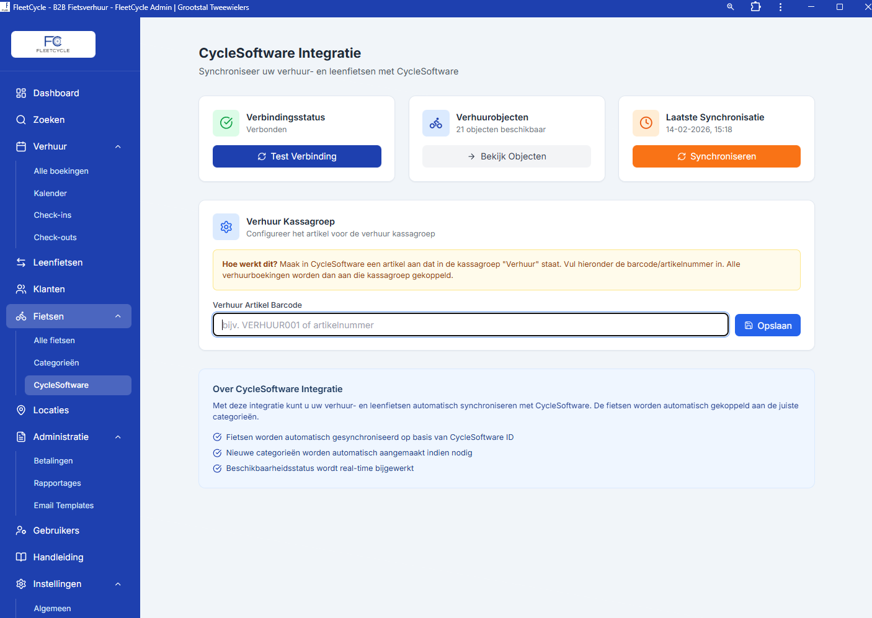Click the Locaties pin icon
Viewport: 872px width, 618px height.
click(x=20, y=410)
